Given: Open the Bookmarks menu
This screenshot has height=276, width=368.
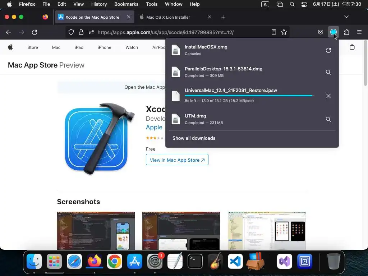Looking at the screenshot, I should 126,4.
